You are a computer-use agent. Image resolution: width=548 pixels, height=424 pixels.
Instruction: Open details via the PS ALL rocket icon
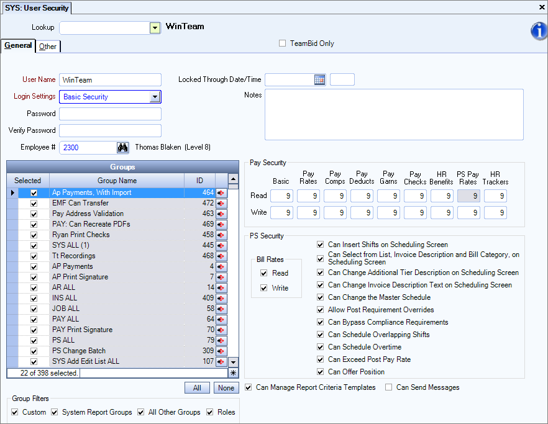coord(221,341)
